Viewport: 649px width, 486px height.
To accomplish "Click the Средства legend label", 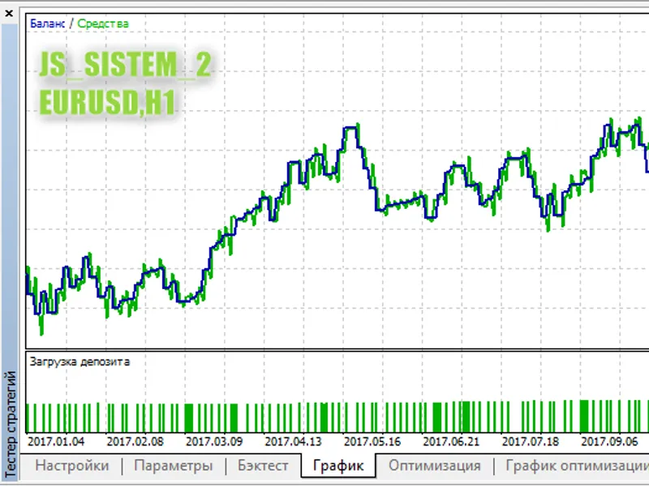I will click(x=103, y=24).
